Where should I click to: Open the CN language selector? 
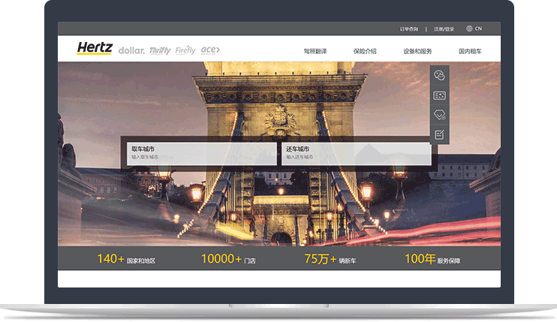[x=479, y=29]
